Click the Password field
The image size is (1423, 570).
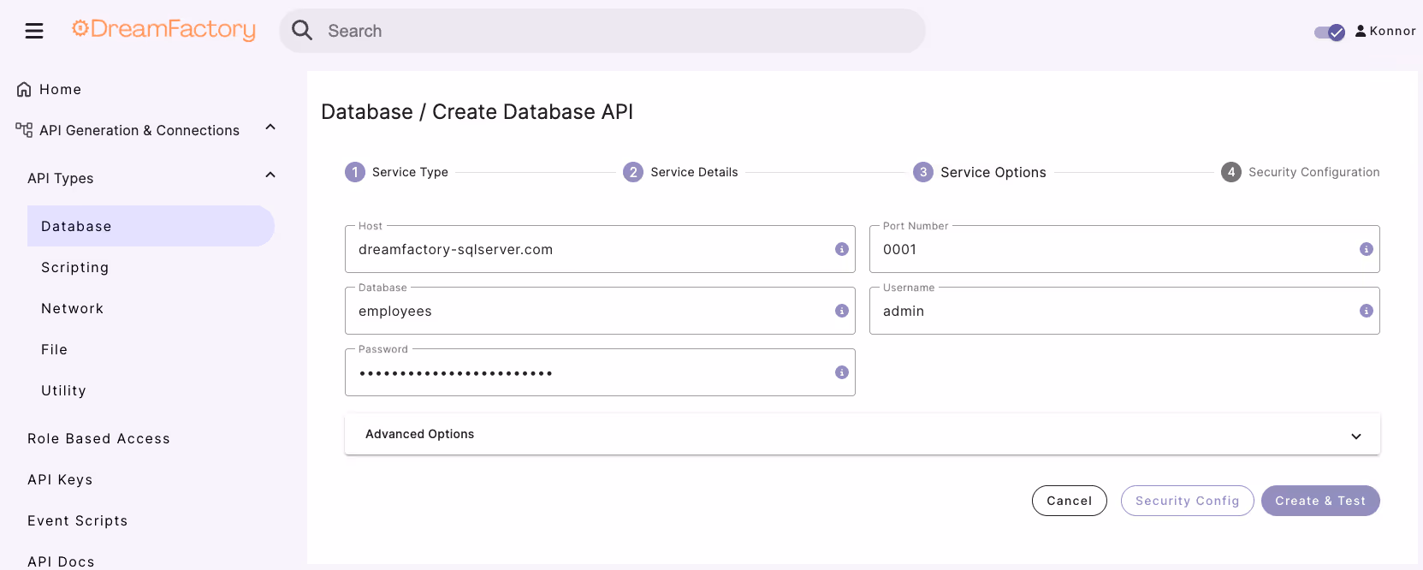[600, 372]
